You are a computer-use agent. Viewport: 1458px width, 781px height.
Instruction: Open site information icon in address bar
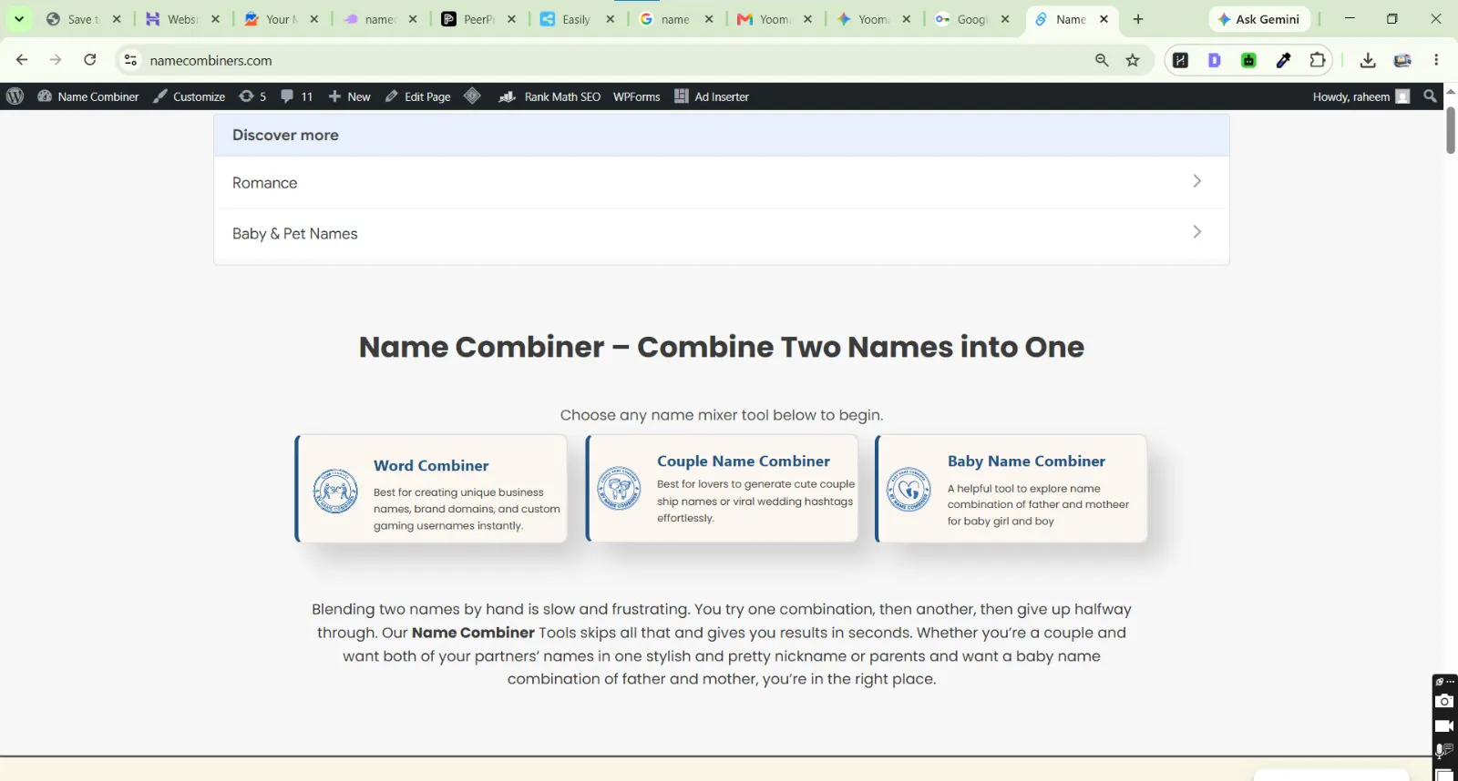130,60
